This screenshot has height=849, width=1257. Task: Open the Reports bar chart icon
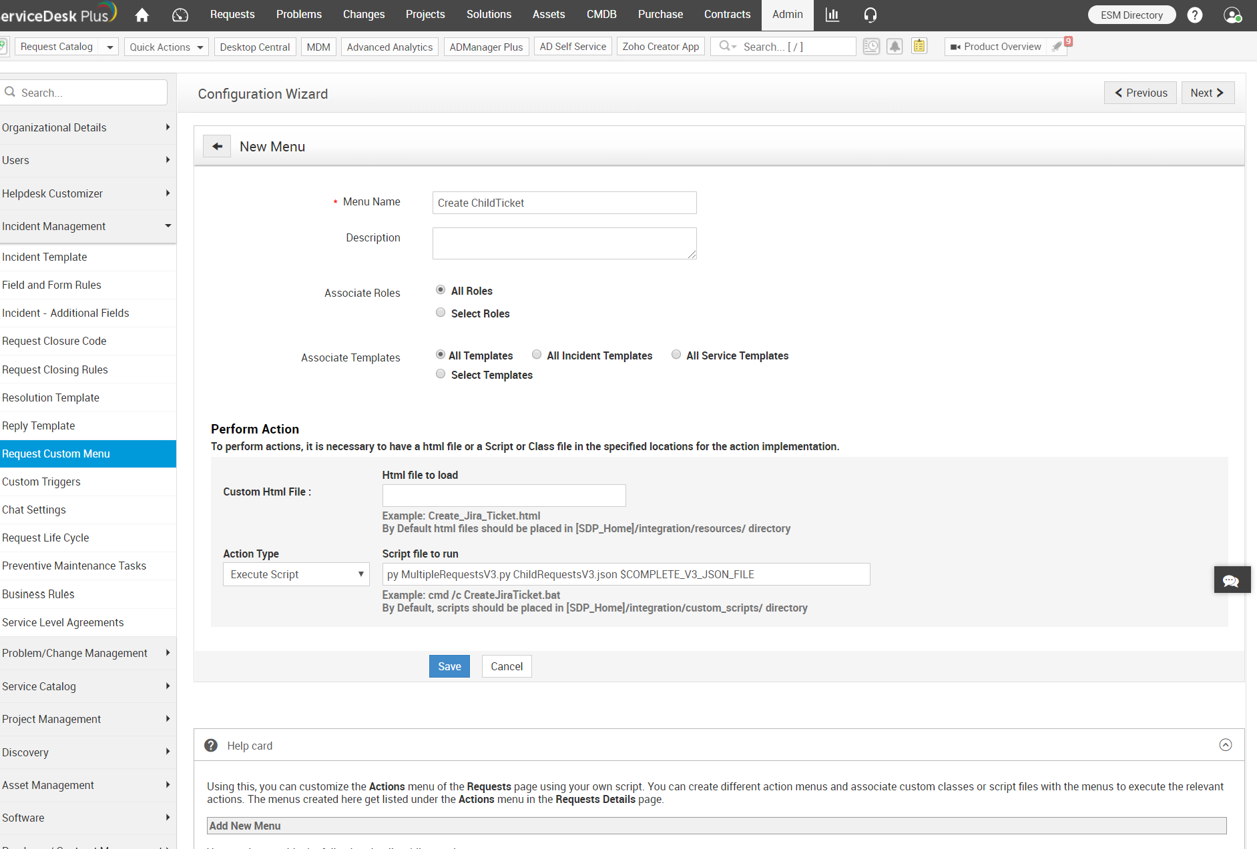tap(832, 15)
